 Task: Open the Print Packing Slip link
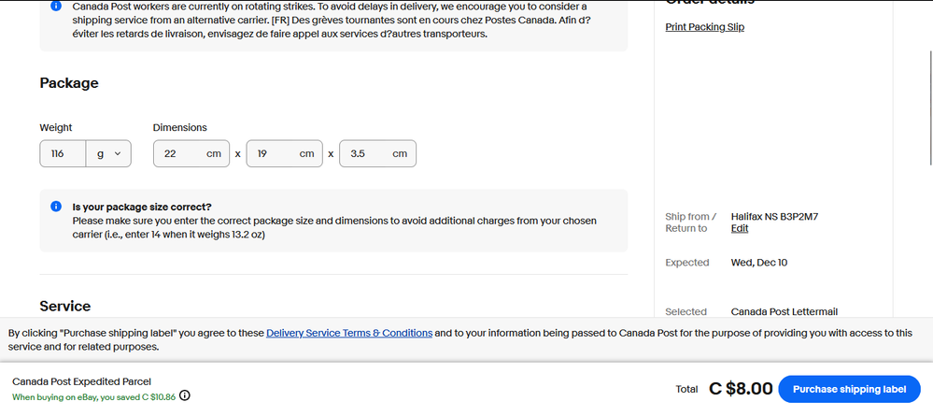704,27
